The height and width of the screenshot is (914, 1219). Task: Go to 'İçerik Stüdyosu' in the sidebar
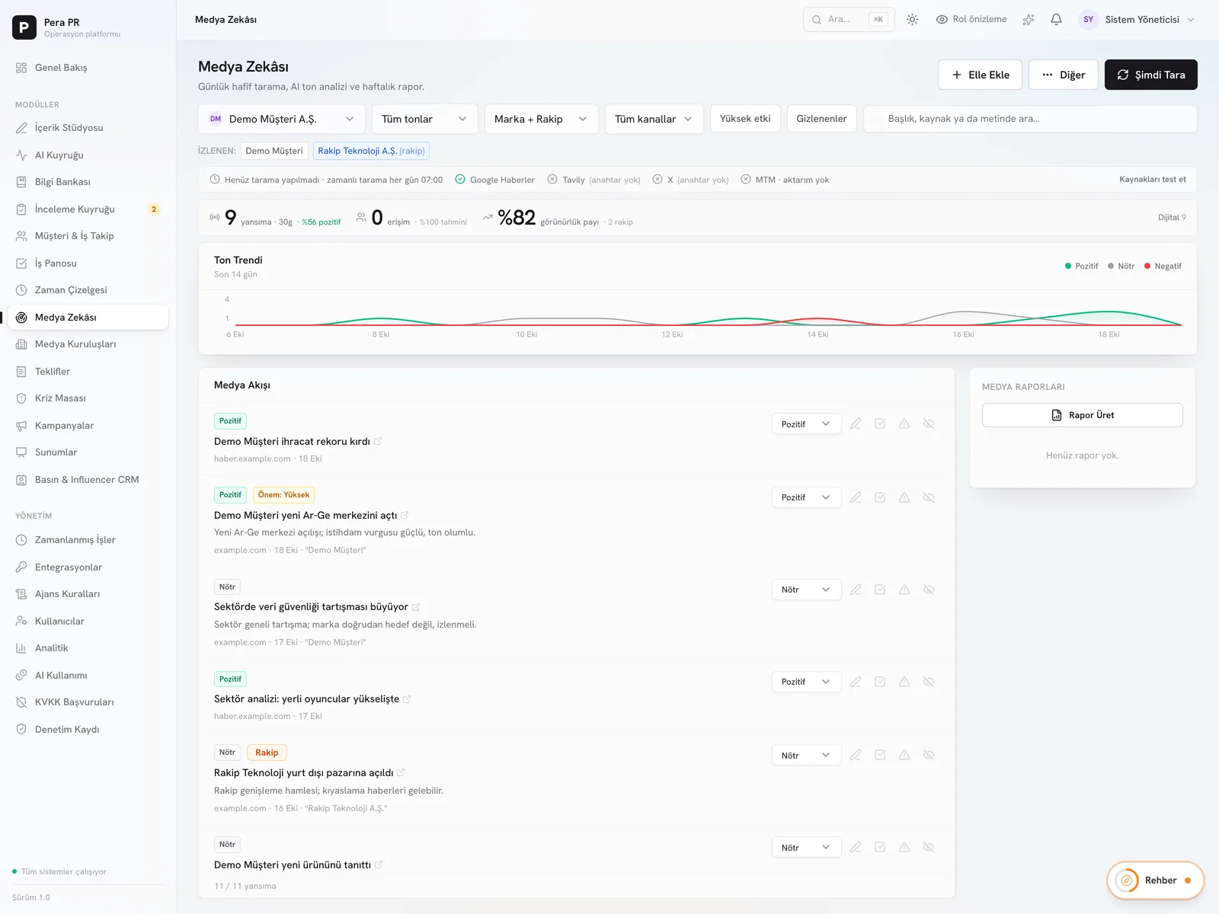[x=88, y=128]
